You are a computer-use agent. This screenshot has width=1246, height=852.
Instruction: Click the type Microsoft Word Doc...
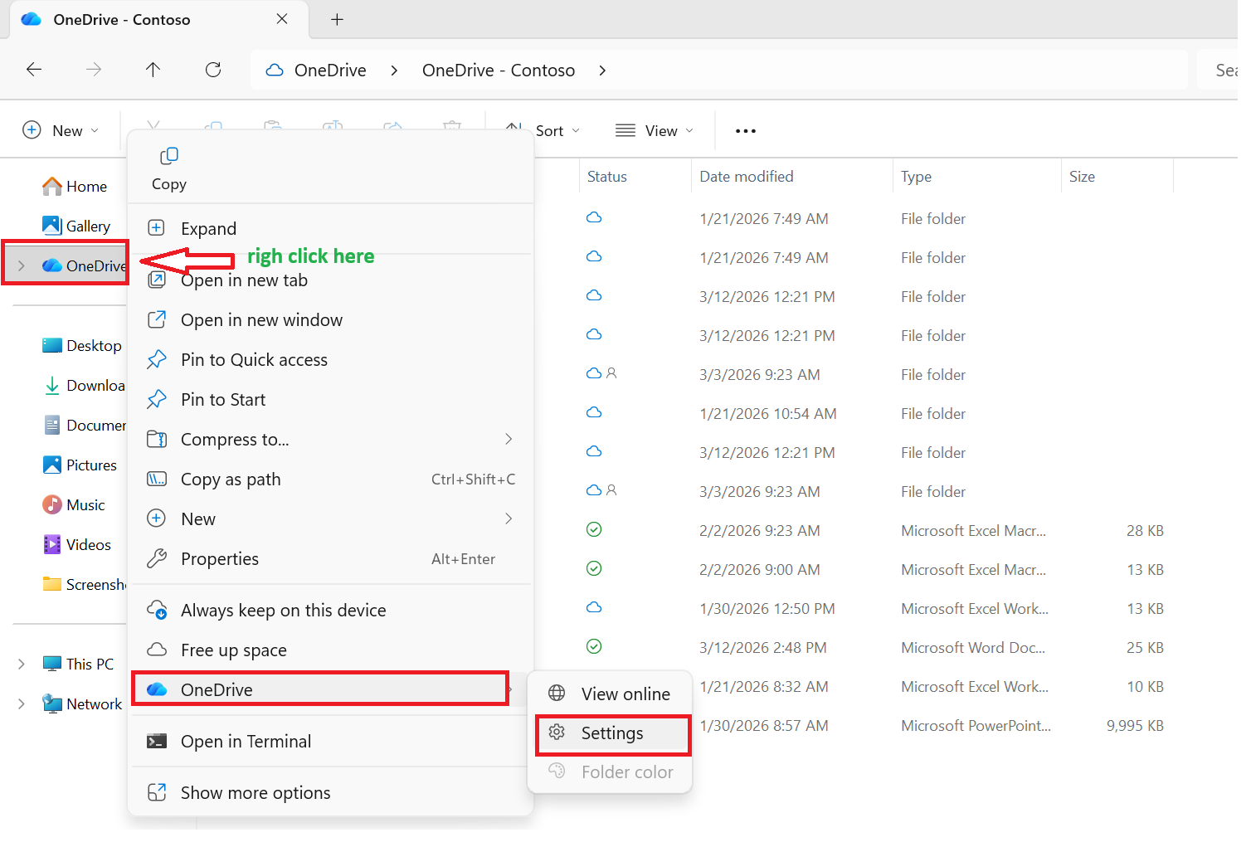[x=974, y=648]
